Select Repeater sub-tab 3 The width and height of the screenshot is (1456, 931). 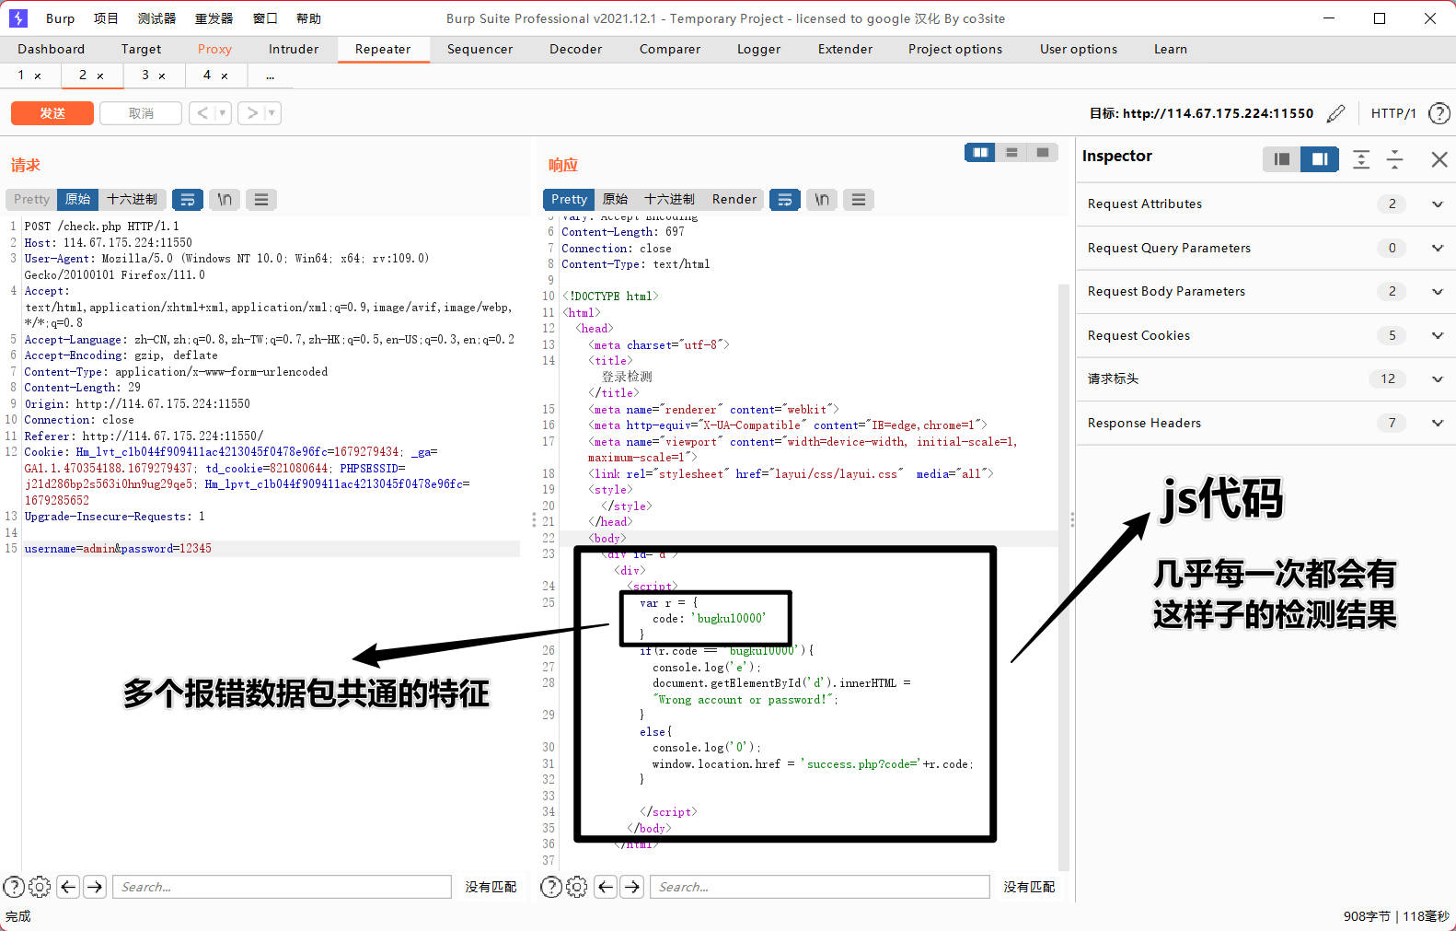click(144, 75)
